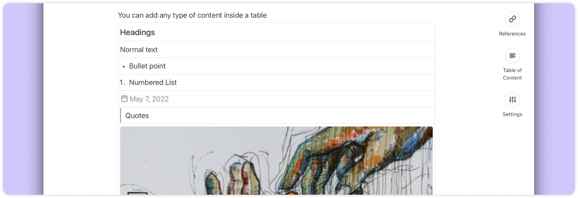Open the Table of Content icon
The image size is (578, 198).
(x=512, y=56)
